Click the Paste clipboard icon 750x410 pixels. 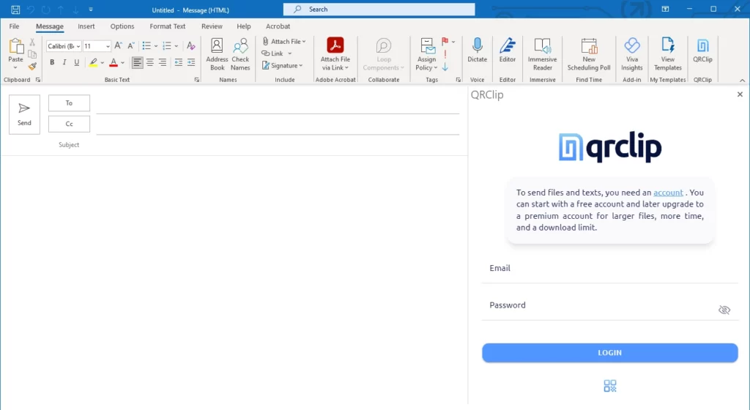[15, 46]
